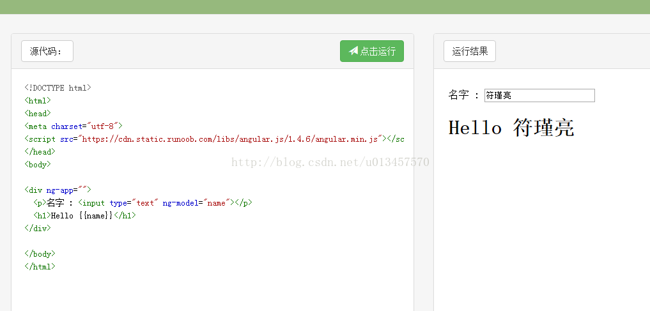Click the closing </head> tag line
Screen dimensions: 650x311
point(40,151)
